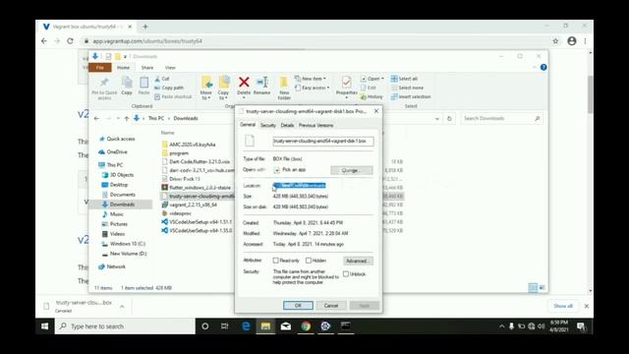Click the Delete icon in Explorer ribbon
Image resolution: width=629 pixels, height=354 pixels.
pos(244,83)
